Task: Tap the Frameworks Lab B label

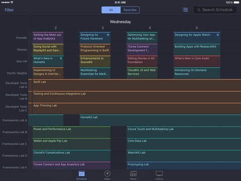Action: (x=15, y=132)
